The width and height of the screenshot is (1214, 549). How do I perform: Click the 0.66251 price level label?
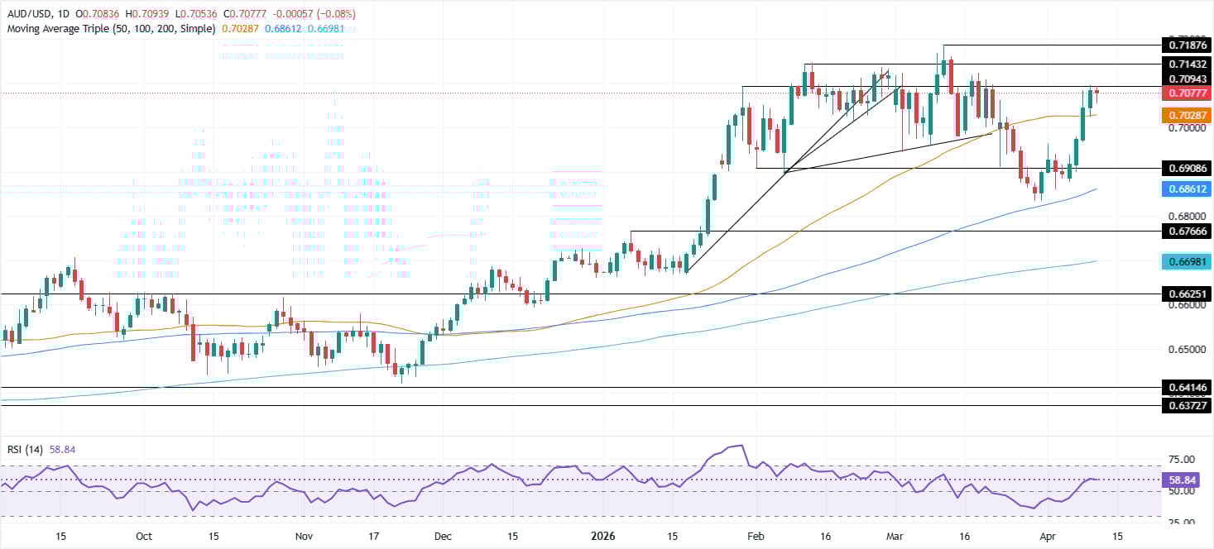1185,294
